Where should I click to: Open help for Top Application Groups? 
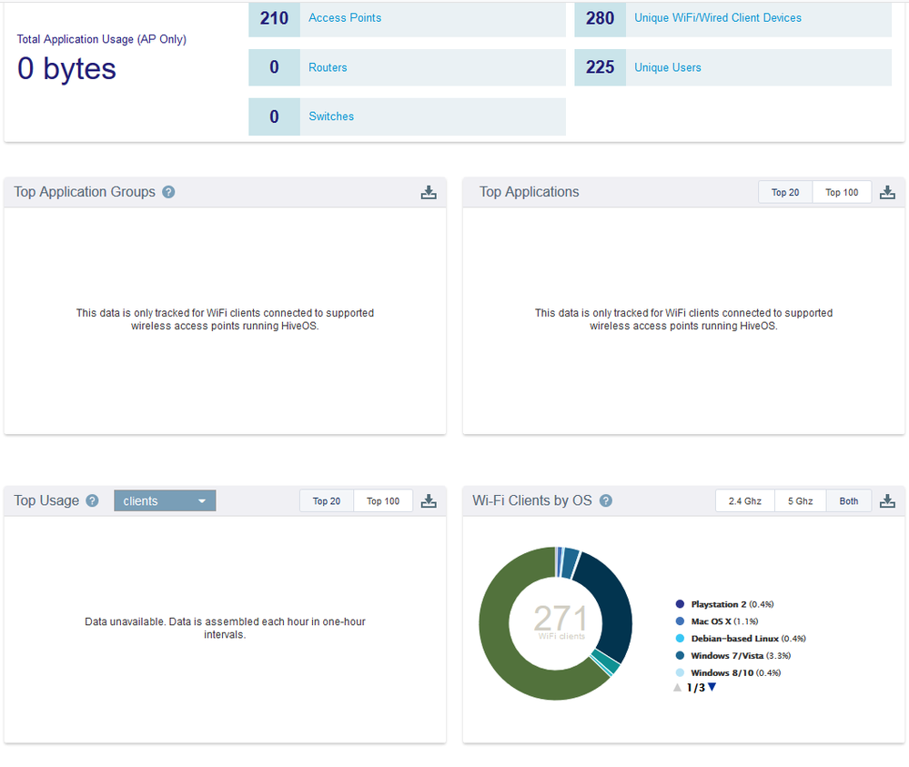point(168,192)
